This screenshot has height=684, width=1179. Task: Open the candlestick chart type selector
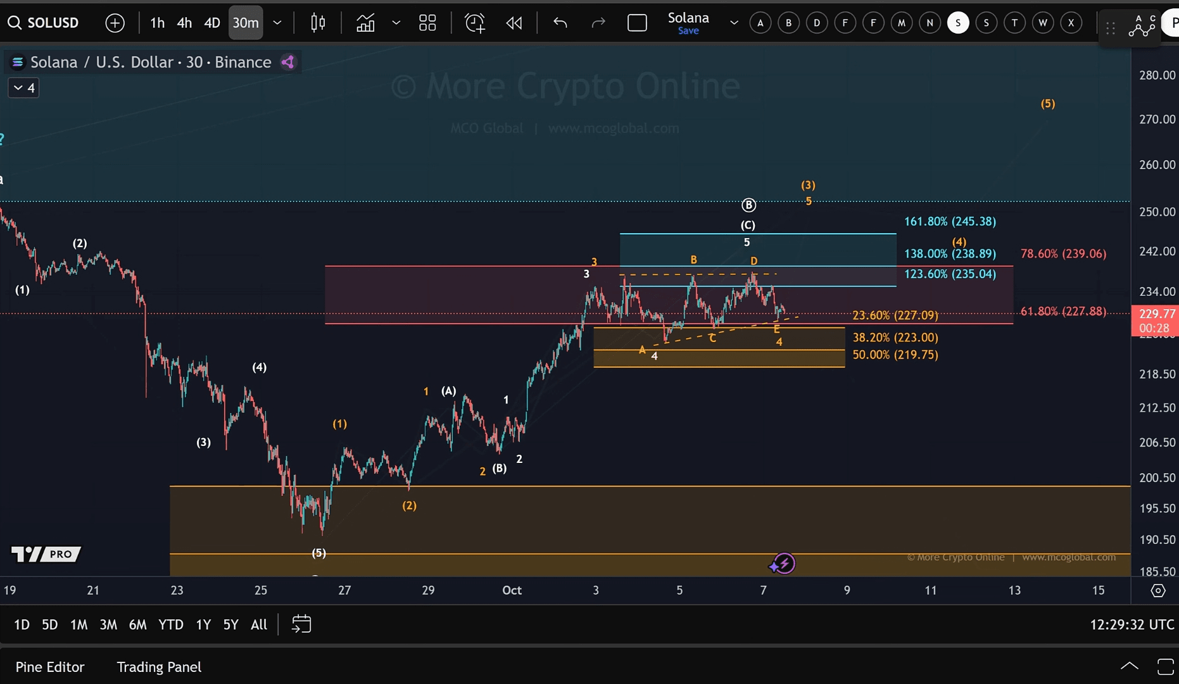pyautogui.click(x=318, y=23)
